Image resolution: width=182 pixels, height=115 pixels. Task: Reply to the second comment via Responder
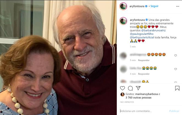pyautogui.click(x=144, y=74)
